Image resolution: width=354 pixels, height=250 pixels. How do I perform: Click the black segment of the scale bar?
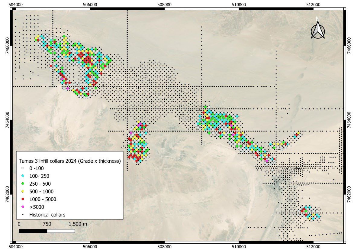33,231
